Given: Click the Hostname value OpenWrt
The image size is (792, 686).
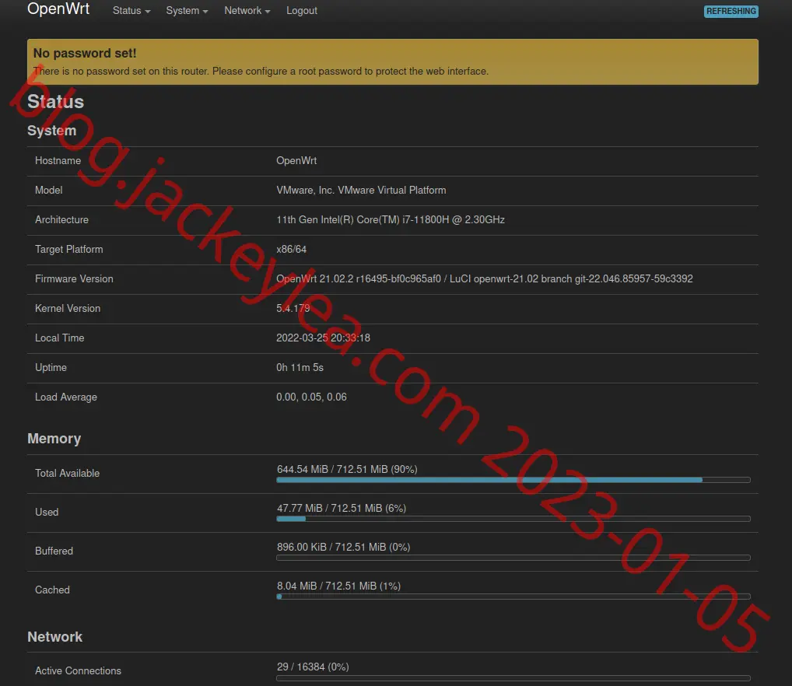Looking at the screenshot, I should click(296, 160).
